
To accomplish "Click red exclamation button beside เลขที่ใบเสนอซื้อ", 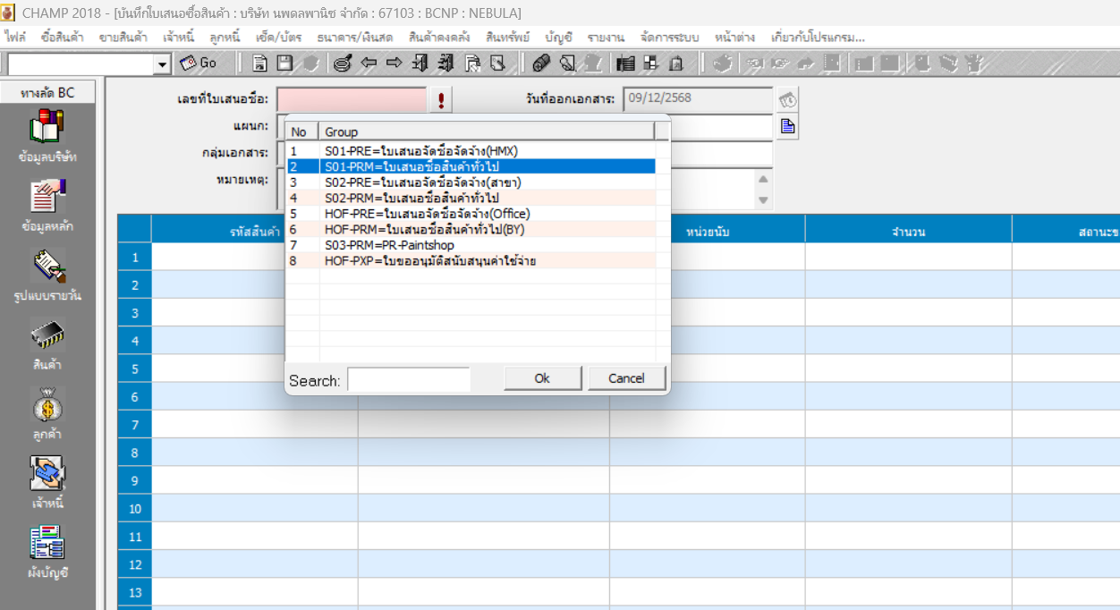I will tap(441, 100).
